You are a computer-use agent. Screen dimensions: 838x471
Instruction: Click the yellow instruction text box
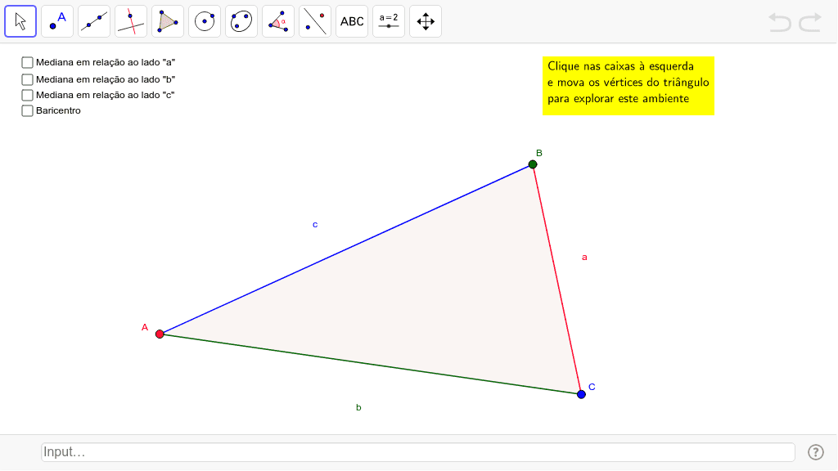(x=628, y=86)
